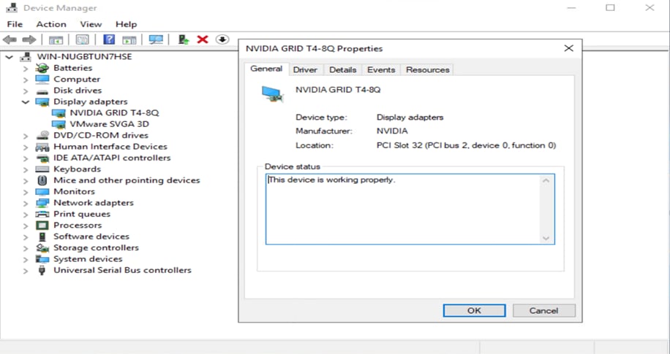Click the Device type value Display adapters

(x=410, y=118)
